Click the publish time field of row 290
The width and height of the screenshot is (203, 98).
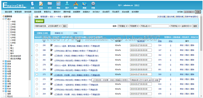point(141,45)
